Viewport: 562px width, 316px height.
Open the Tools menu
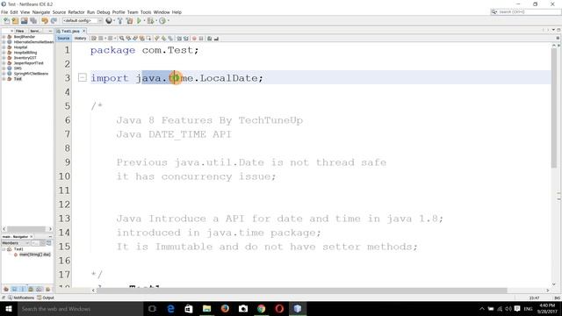click(146, 12)
